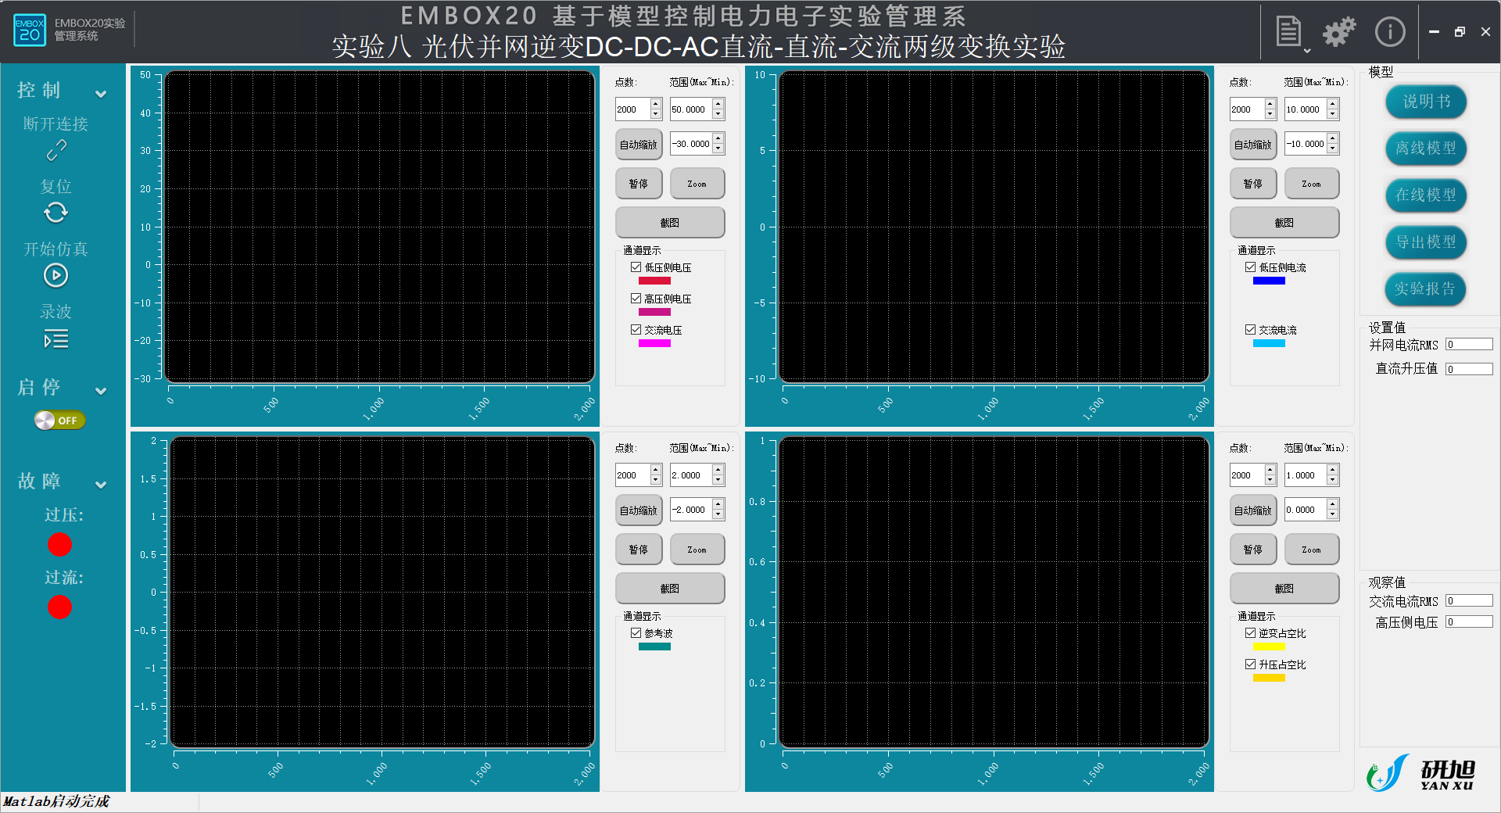Click Zoom button in current chart panel
Screen dimensions: 1501x813
point(1311,184)
